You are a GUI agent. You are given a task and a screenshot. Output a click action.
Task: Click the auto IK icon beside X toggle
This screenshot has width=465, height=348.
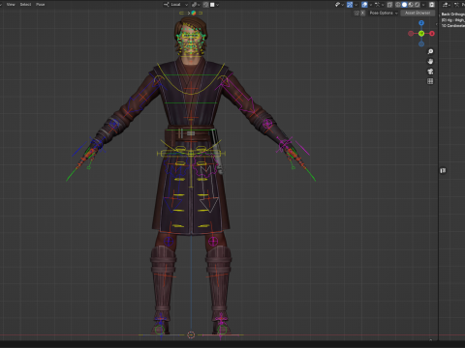click(356, 13)
